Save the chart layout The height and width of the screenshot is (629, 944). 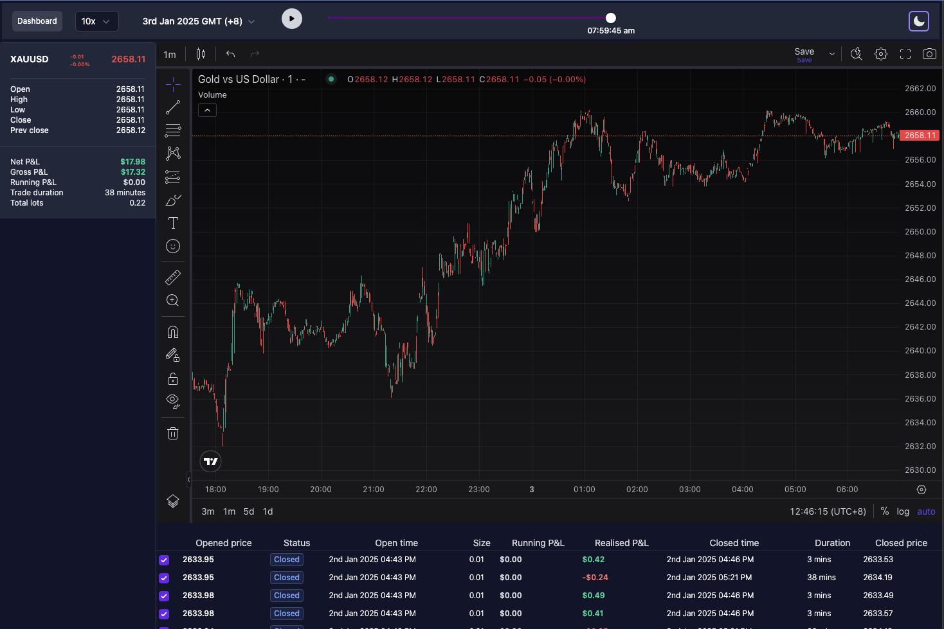click(804, 55)
